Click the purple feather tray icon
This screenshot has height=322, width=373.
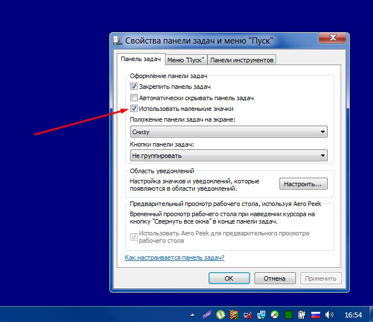(x=207, y=314)
